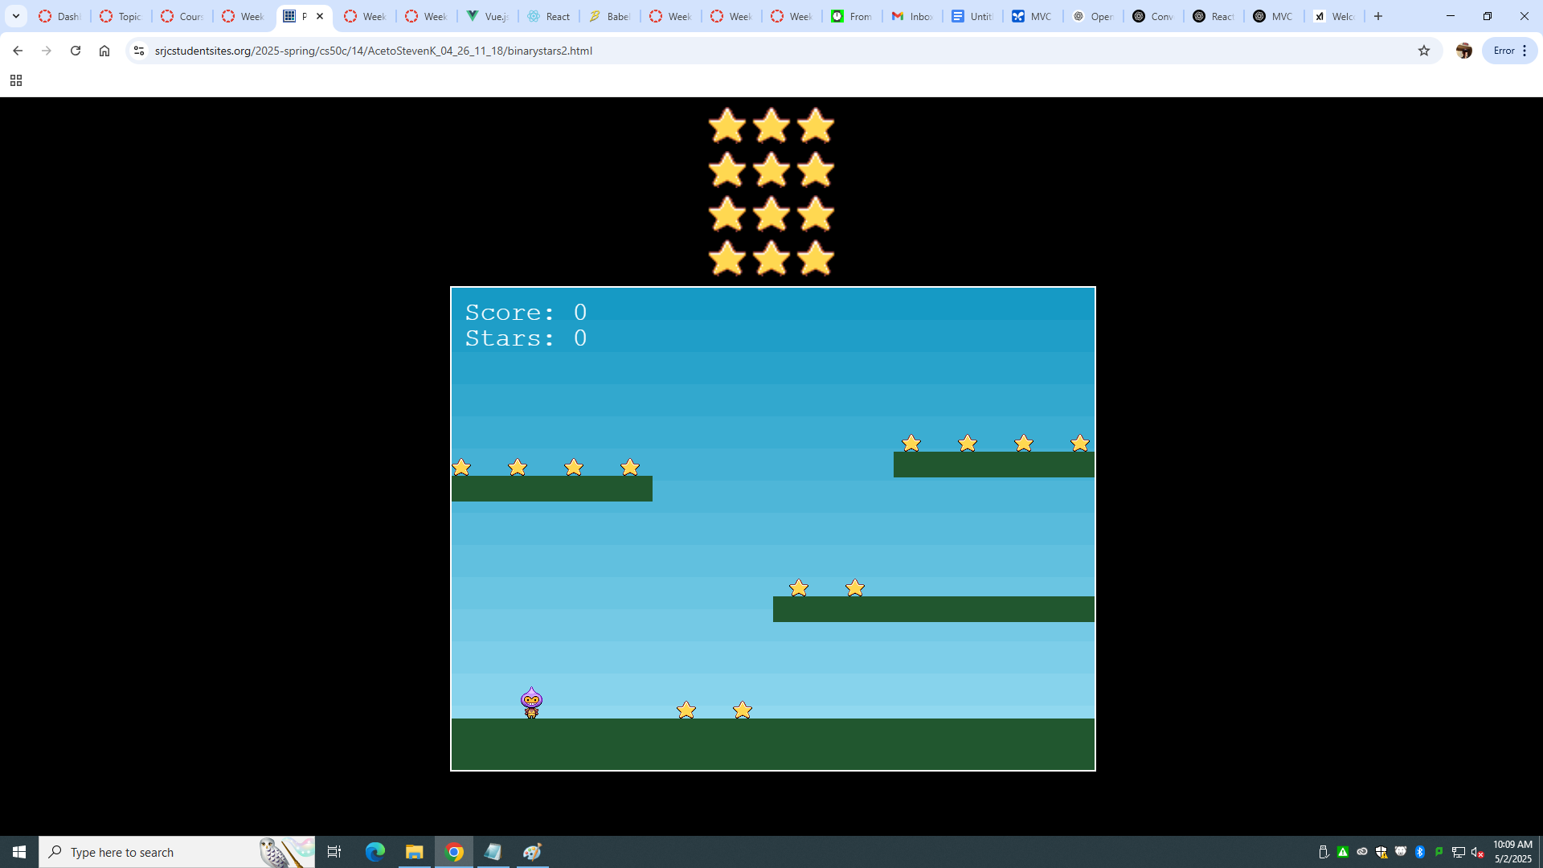Go back to the previous page

[18, 51]
